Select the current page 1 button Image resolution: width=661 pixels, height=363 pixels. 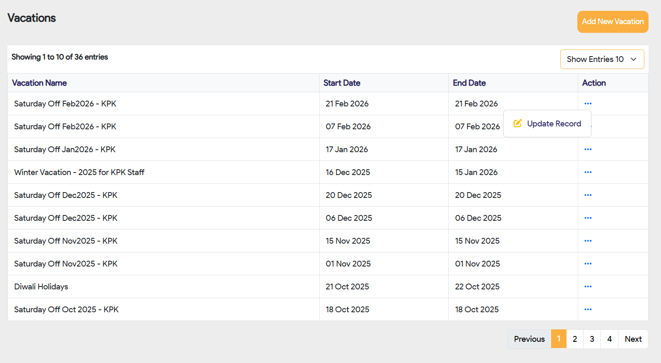coord(559,339)
